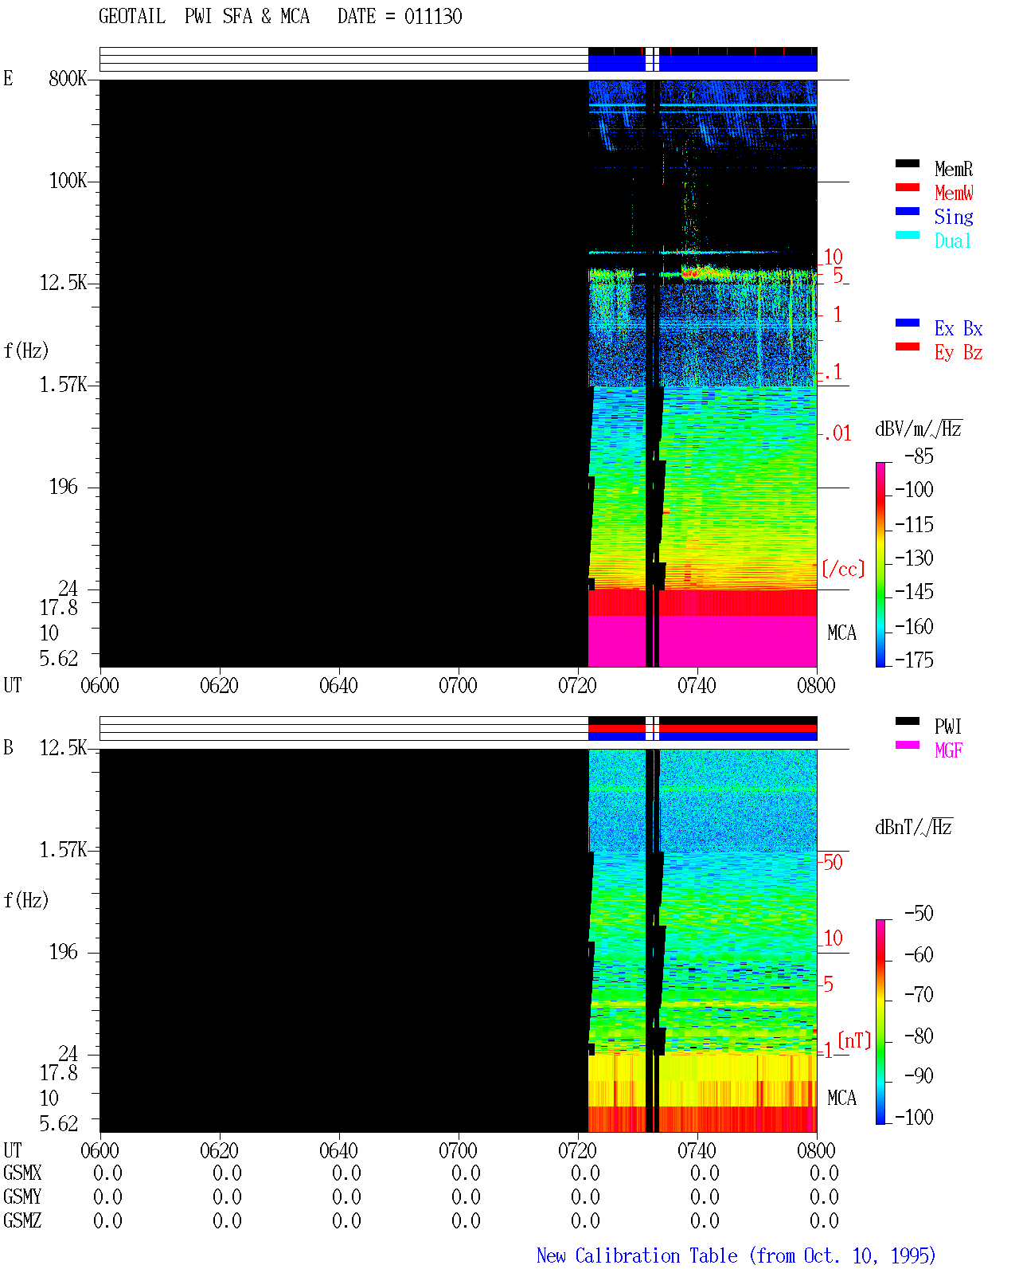Screen dimensions: 1019x1269
Task: Click the red 50 label on B panel
Action: pyautogui.click(x=833, y=862)
